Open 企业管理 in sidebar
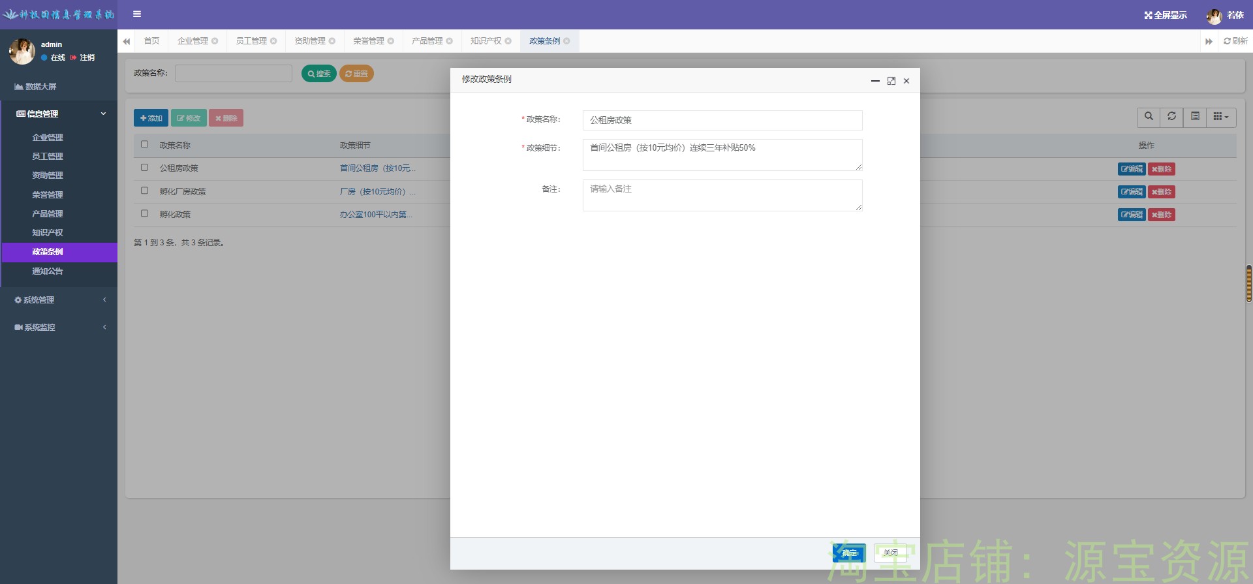 point(59,138)
